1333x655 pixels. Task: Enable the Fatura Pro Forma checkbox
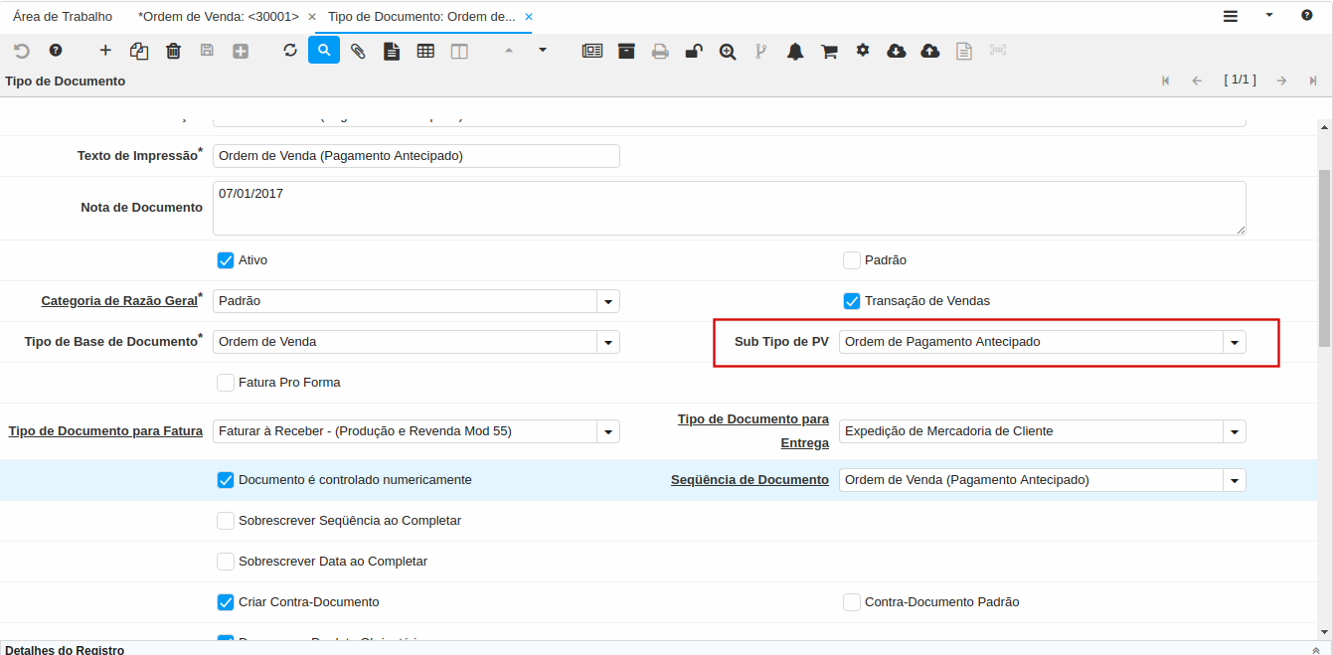(226, 383)
